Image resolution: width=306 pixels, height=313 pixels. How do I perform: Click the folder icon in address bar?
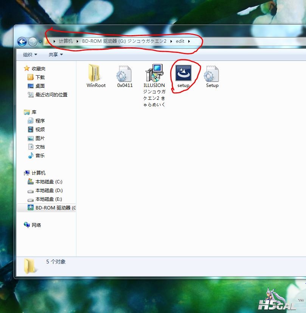click(x=47, y=41)
